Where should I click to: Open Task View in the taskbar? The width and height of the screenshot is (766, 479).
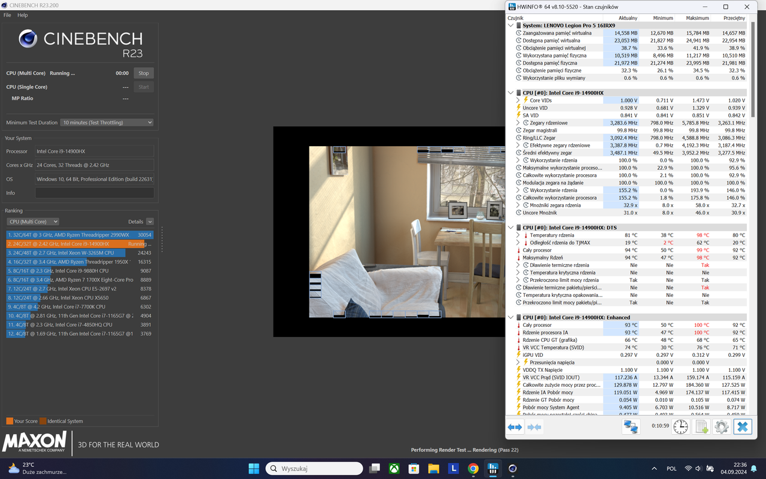coord(374,468)
